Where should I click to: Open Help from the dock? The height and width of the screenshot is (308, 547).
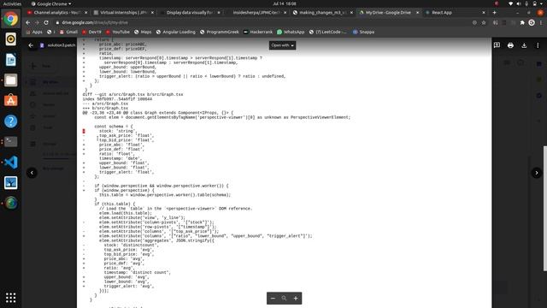[10, 121]
